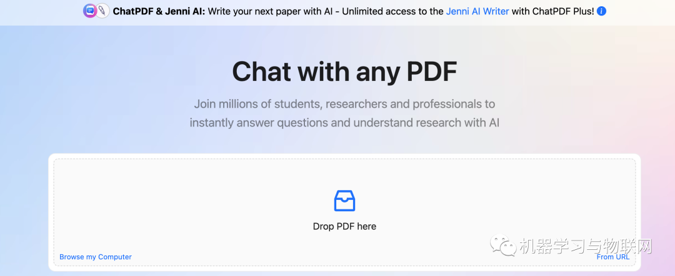Viewport: 675px width, 276px height.
Task: Click the blue info icon in banner
Action: (601, 11)
